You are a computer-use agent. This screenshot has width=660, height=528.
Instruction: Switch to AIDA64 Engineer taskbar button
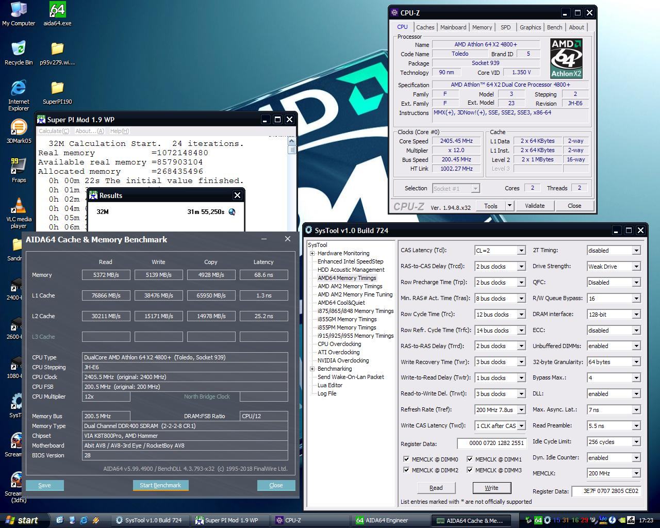(391, 520)
